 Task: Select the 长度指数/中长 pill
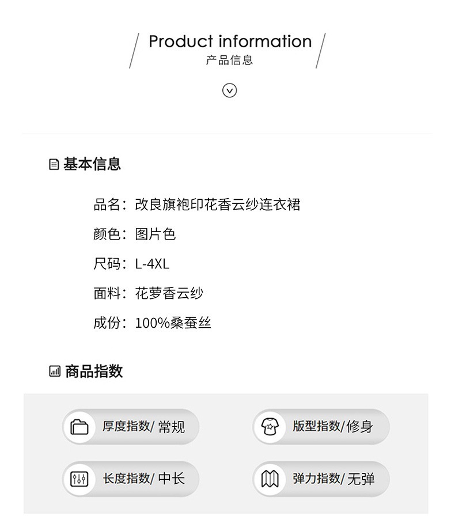point(131,479)
